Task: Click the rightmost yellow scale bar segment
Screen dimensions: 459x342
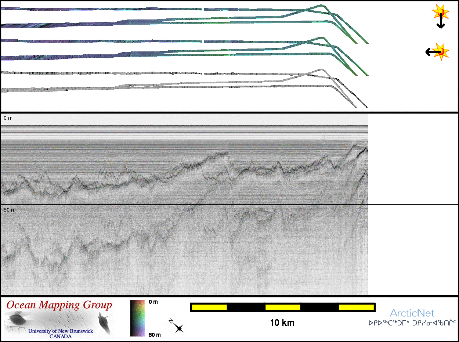Action: [x=356, y=307]
